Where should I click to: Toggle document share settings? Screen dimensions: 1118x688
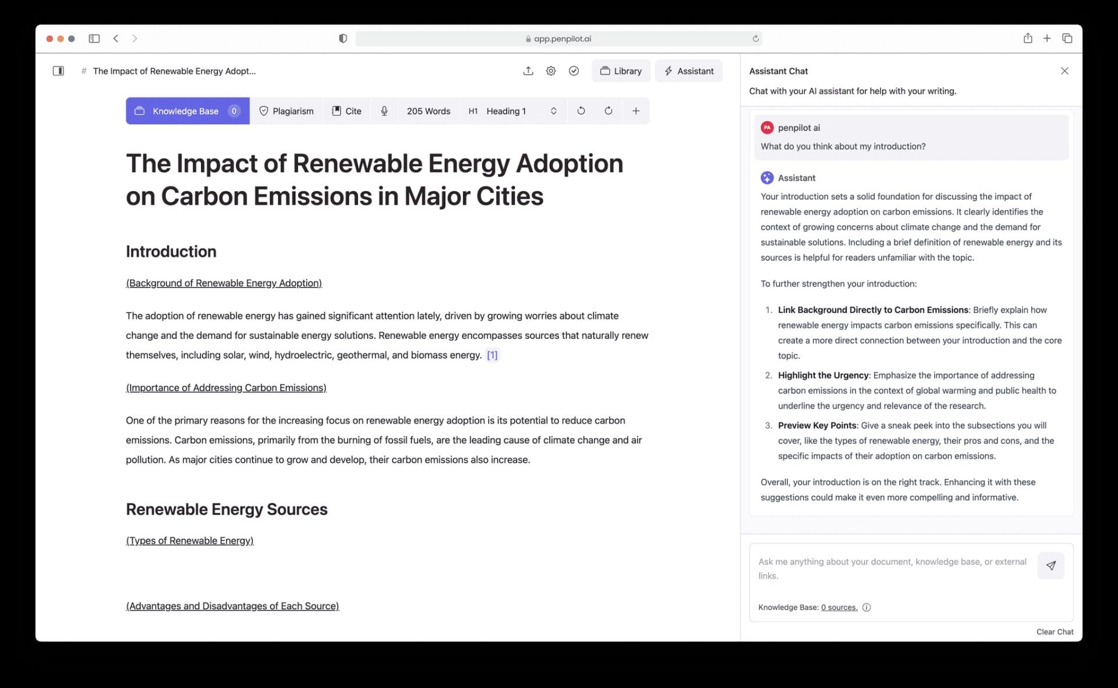529,71
